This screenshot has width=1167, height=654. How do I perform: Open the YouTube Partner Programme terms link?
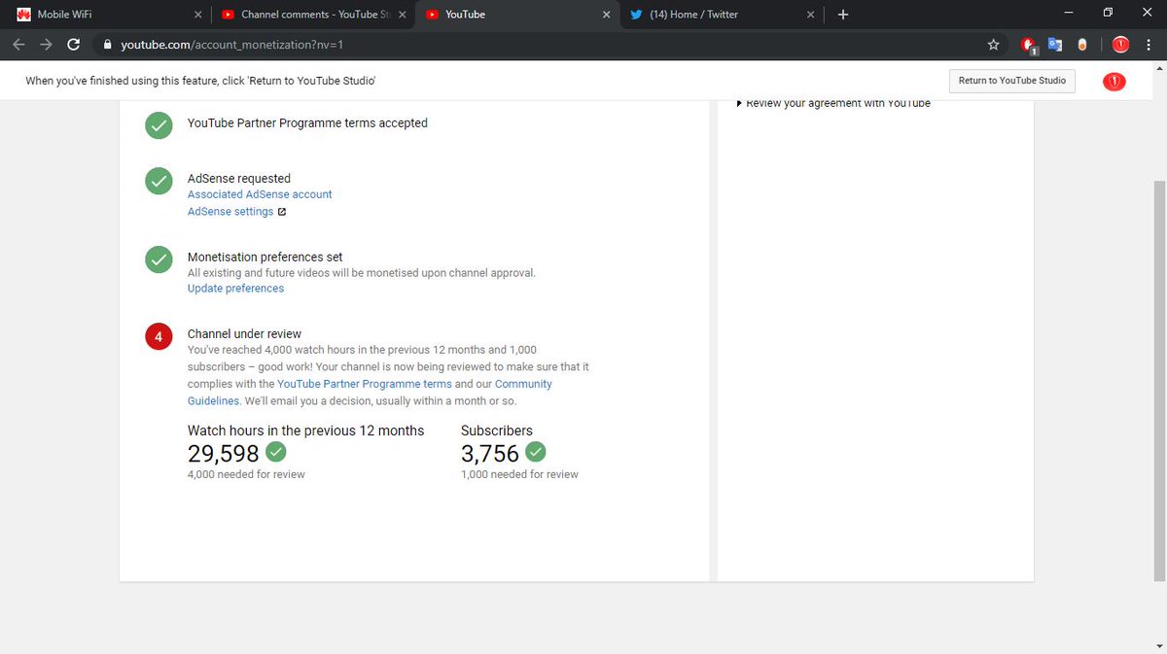[x=365, y=384]
